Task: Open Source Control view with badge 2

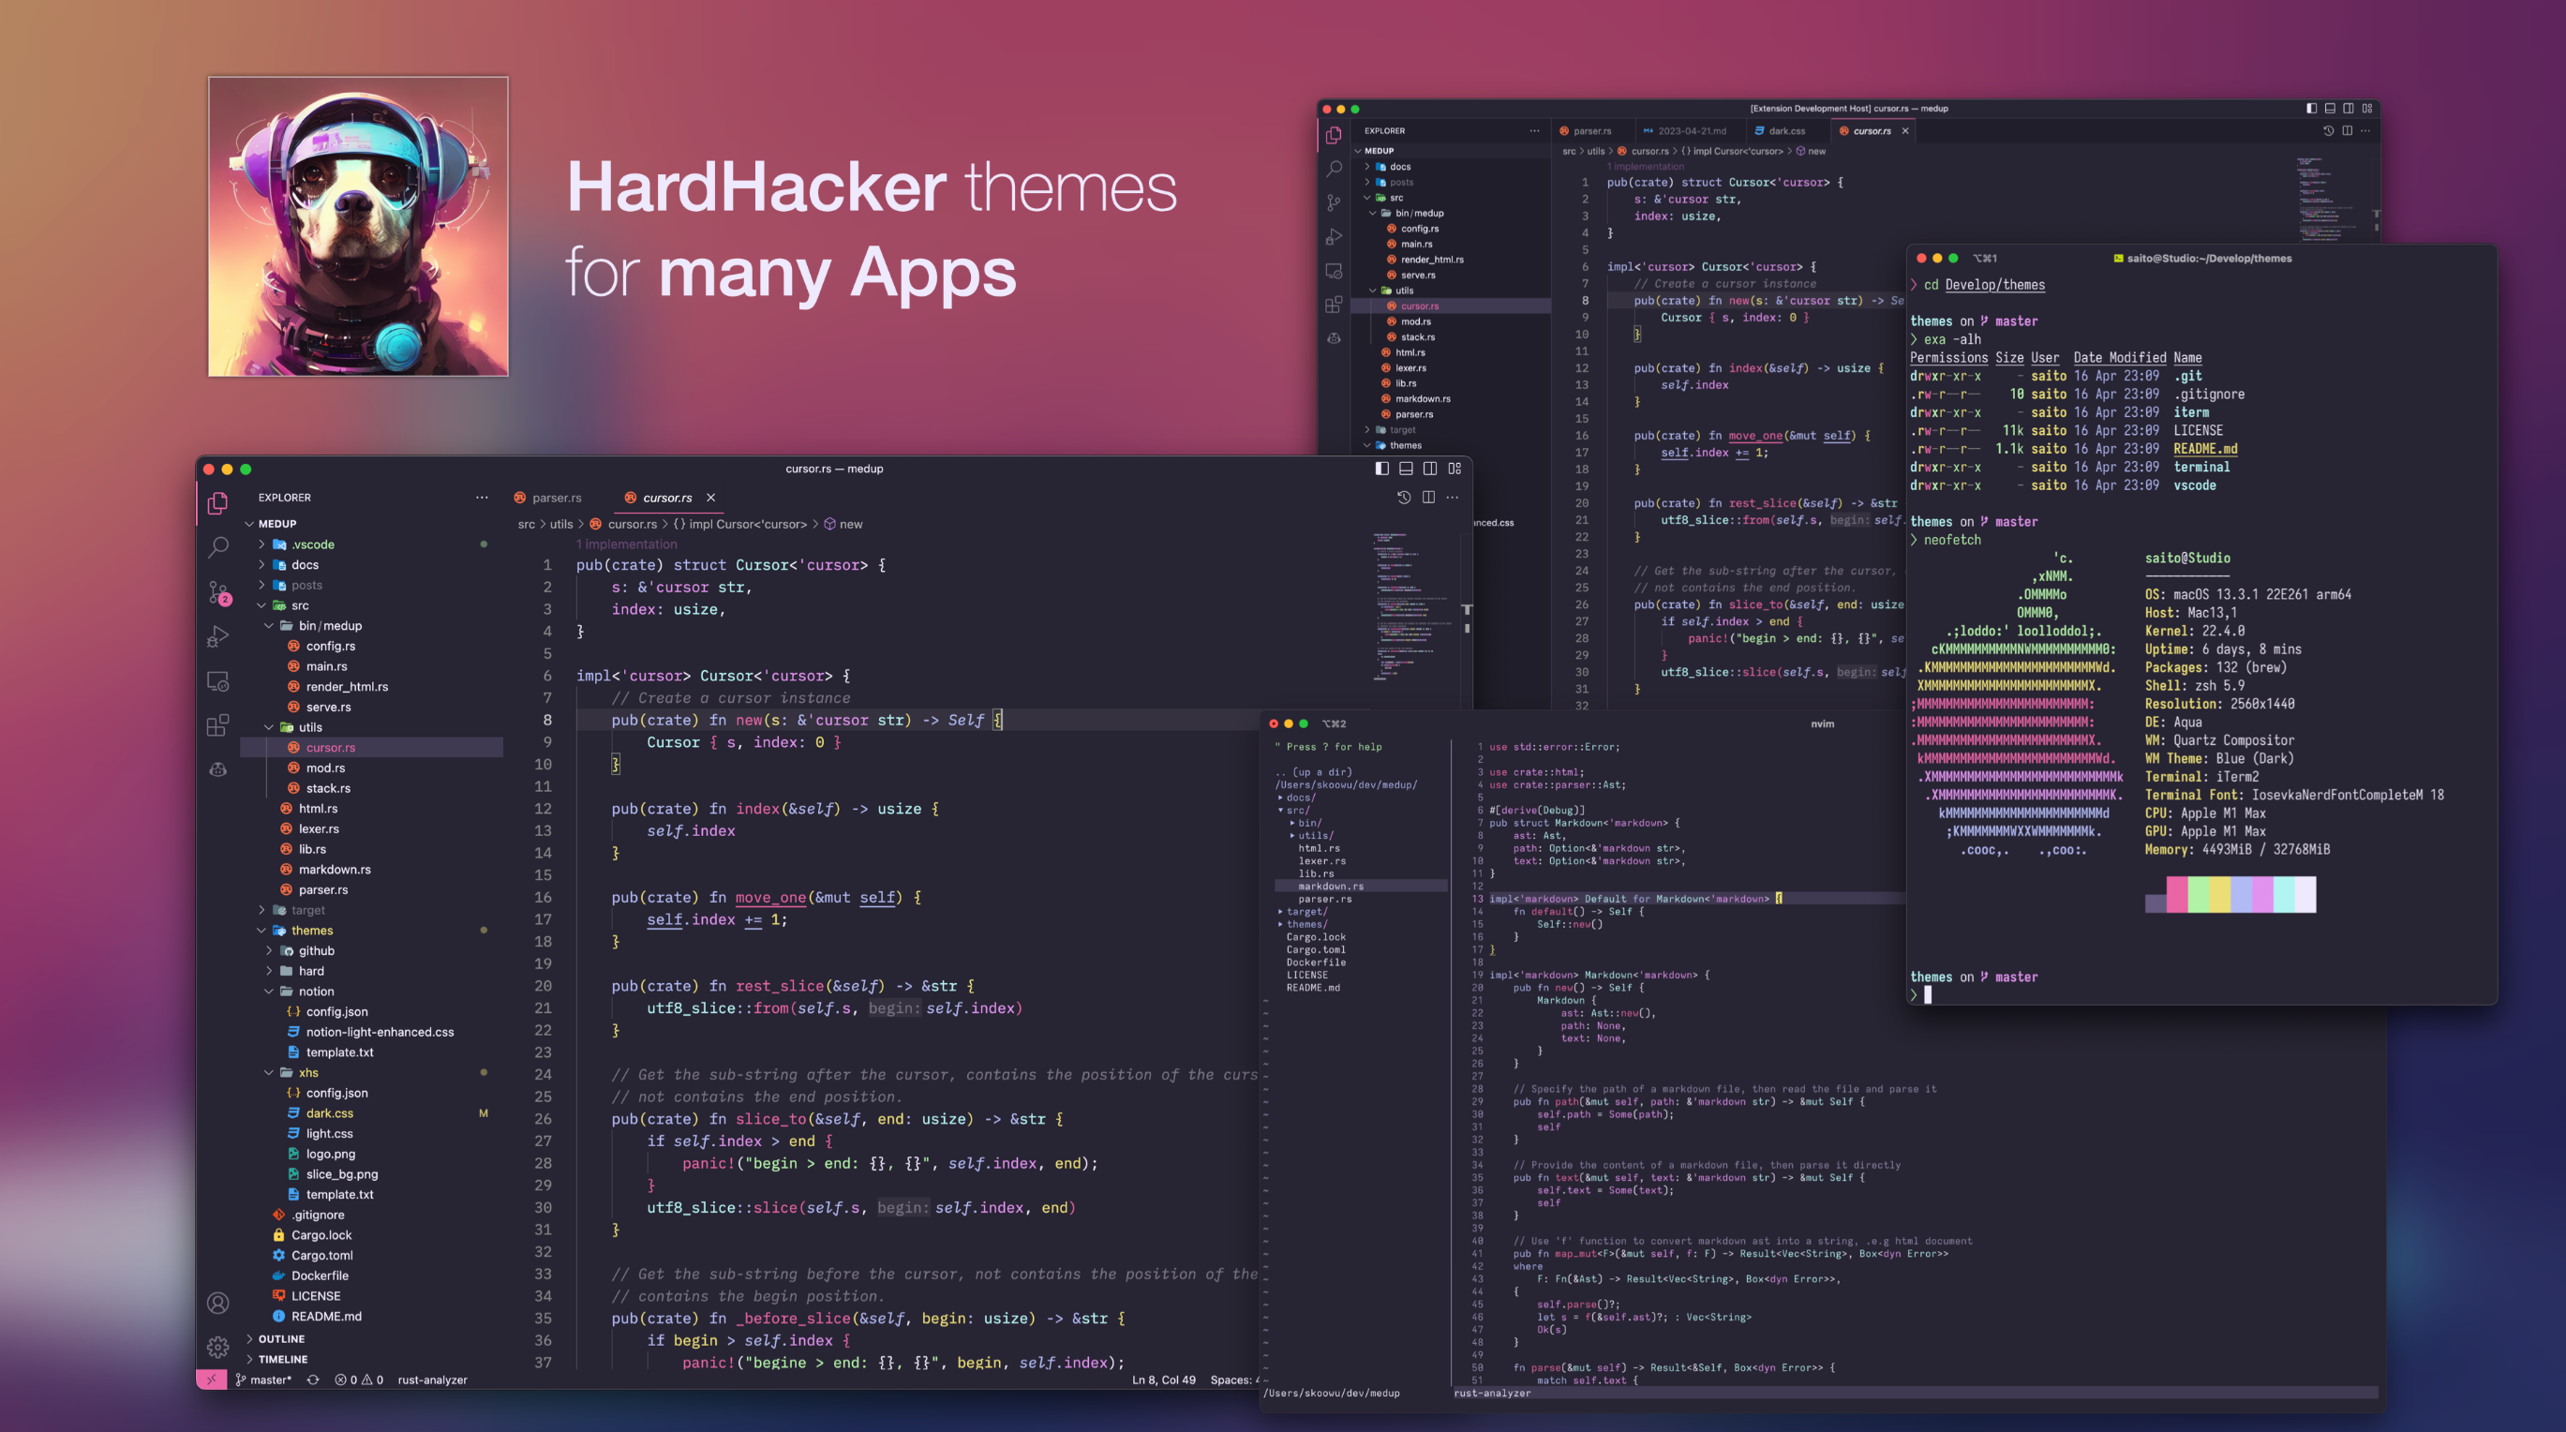Action: click(218, 593)
